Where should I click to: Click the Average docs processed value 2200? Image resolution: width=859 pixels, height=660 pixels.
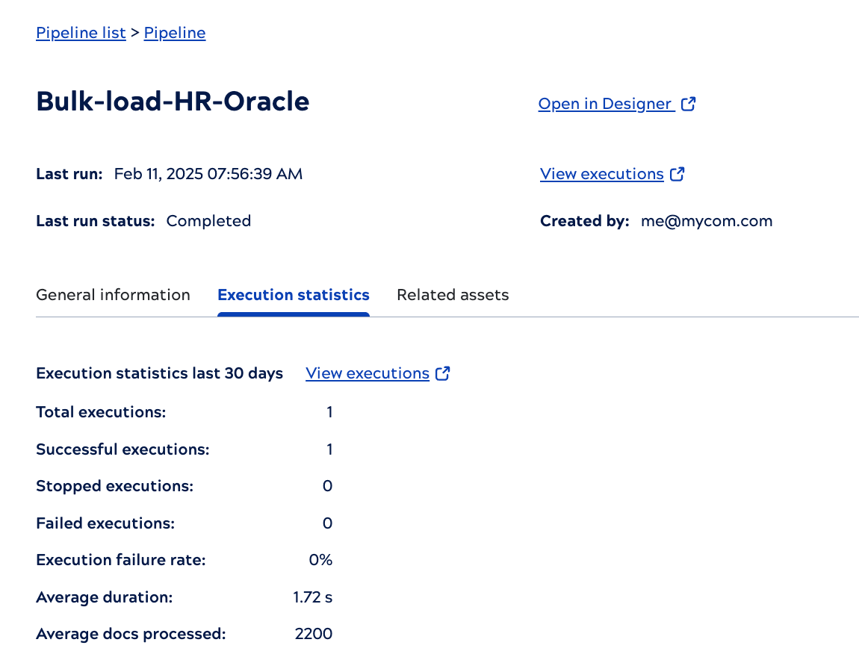(313, 633)
